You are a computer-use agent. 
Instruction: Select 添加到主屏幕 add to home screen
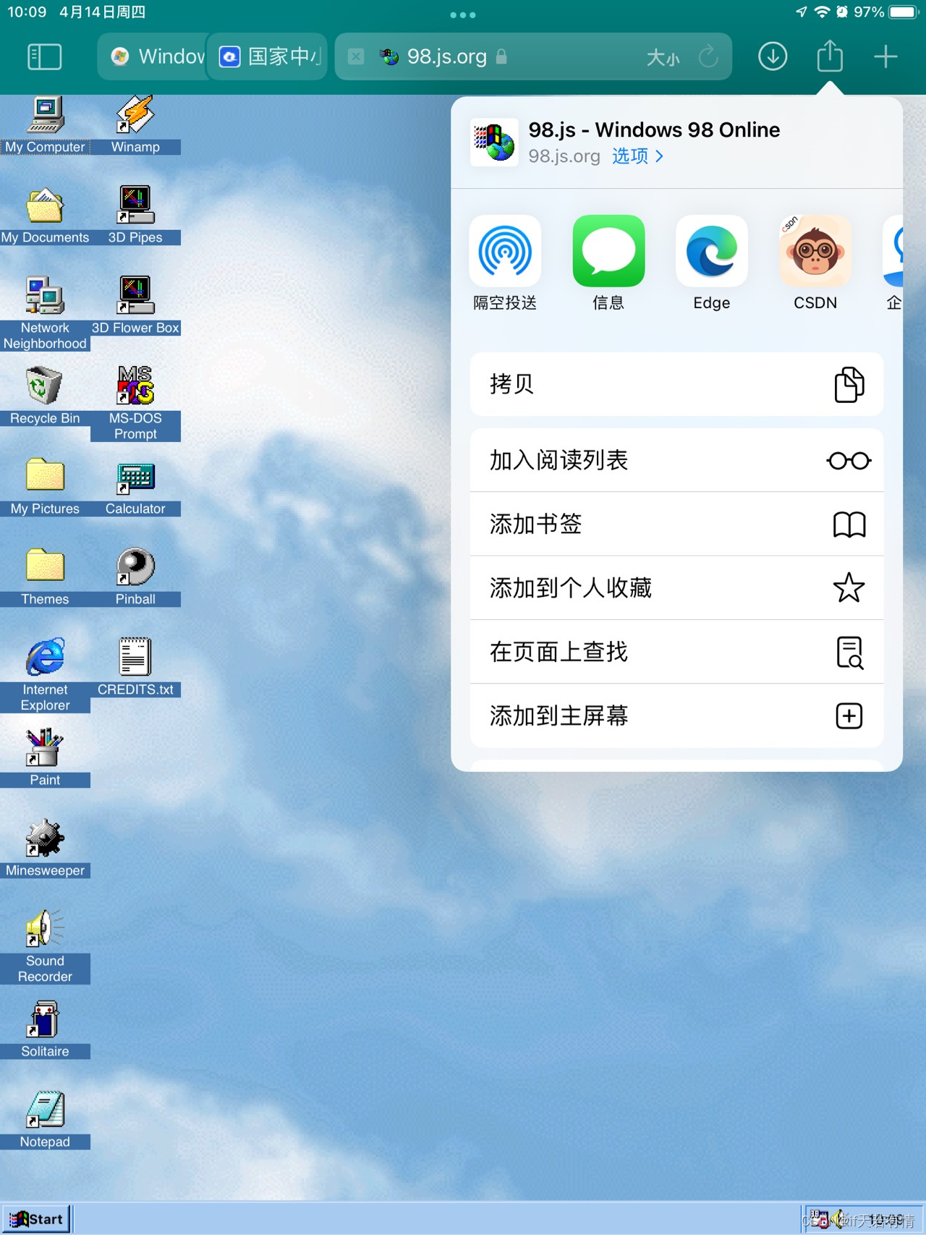tap(676, 716)
